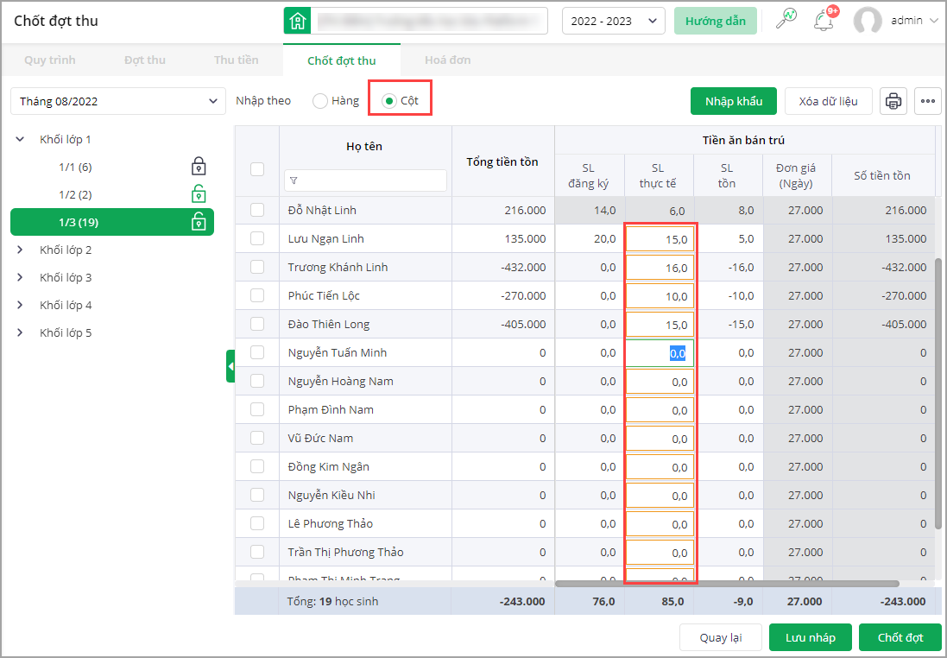This screenshot has height=658, width=947.
Task: Click the green home icon
Action: click(298, 21)
